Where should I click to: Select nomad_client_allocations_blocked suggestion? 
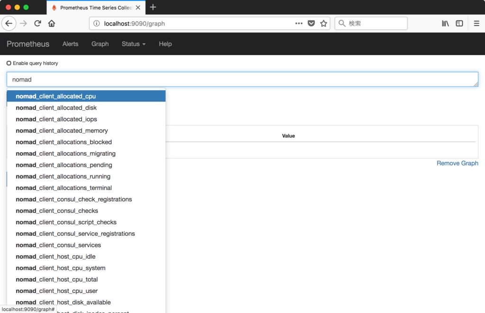(86, 142)
